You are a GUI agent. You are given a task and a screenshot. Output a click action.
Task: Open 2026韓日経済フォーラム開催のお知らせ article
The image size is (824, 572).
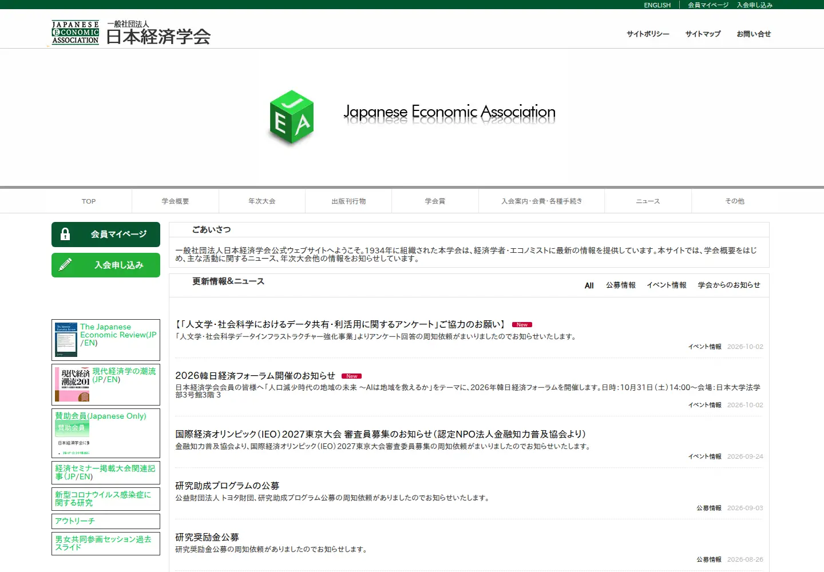click(255, 376)
